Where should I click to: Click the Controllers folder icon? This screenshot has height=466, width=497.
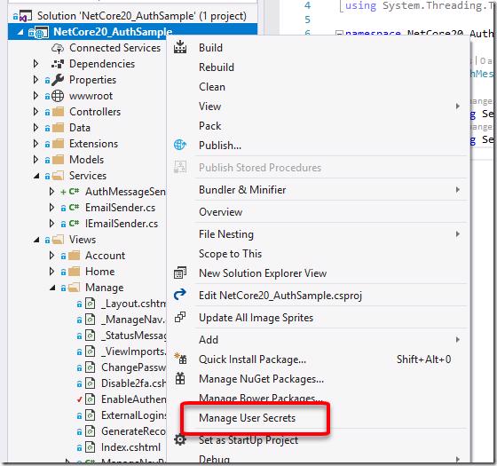point(58,112)
